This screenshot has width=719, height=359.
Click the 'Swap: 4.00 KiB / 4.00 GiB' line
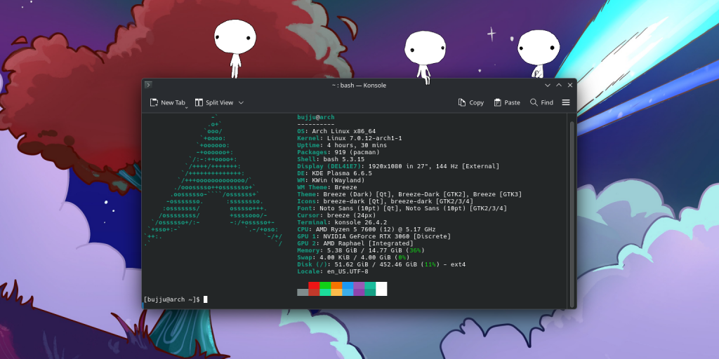pyautogui.click(x=353, y=257)
